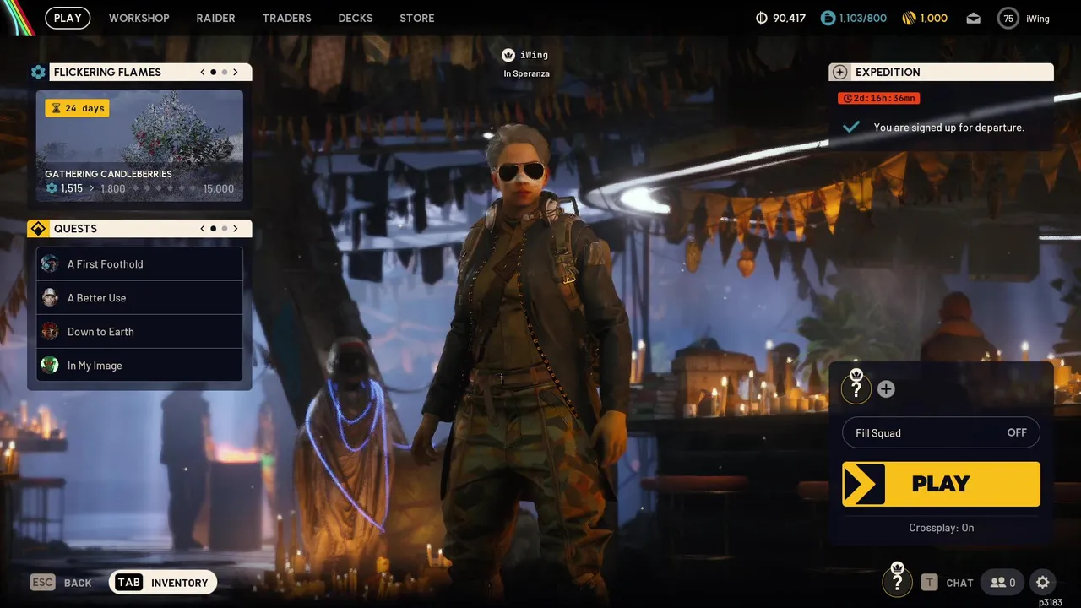Switch to the RAIDER tab
Image resolution: width=1081 pixels, height=608 pixels.
pos(216,18)
